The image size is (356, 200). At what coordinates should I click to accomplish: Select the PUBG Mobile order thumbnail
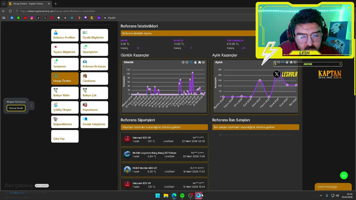[x=127, y=170]
